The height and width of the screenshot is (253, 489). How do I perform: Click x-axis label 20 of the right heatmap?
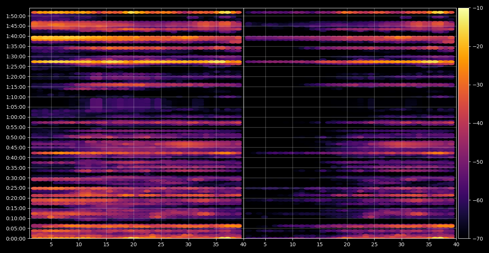click(347, 244)
